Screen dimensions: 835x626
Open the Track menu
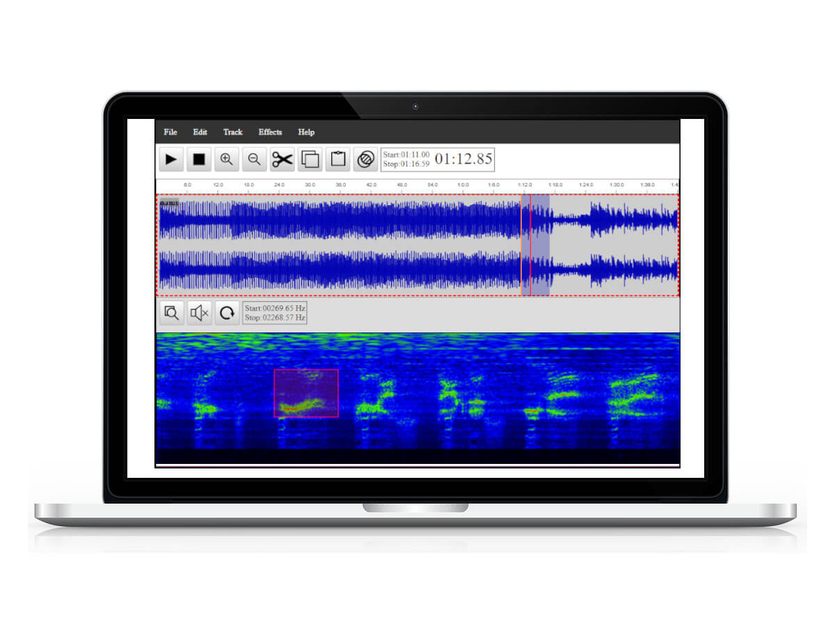(232, 132)
